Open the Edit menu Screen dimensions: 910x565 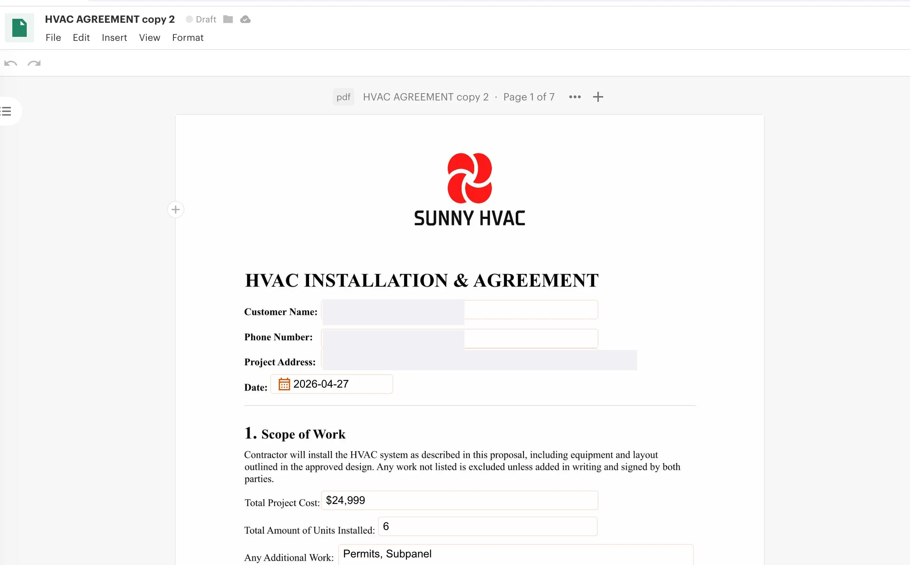tap(81, 38)
